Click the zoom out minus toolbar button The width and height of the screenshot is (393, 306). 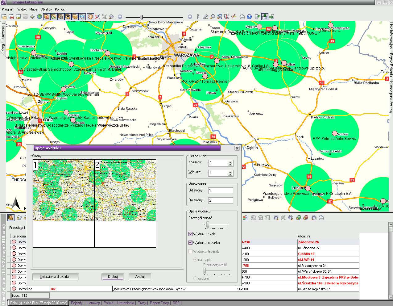(x=120, y=17)
